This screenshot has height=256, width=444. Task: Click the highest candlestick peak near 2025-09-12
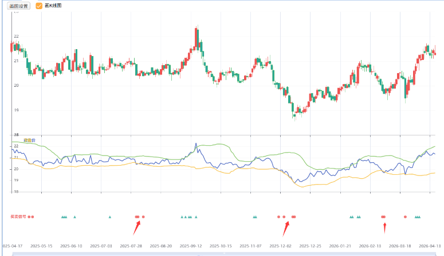coord(197,29)
